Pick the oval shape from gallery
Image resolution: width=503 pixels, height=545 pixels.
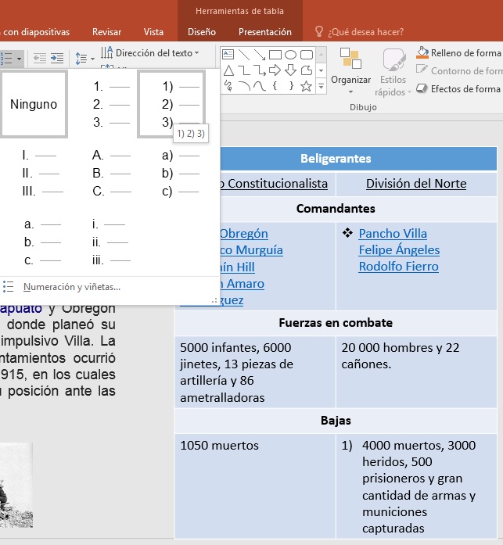(x=291, y=55)
